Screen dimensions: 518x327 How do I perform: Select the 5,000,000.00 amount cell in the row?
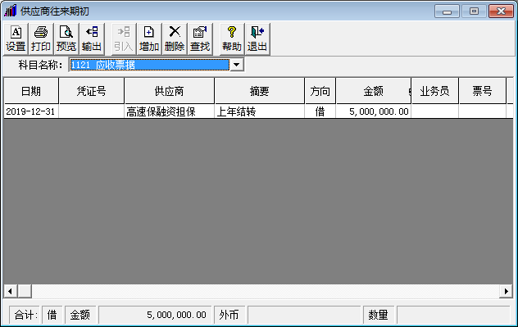373,111
